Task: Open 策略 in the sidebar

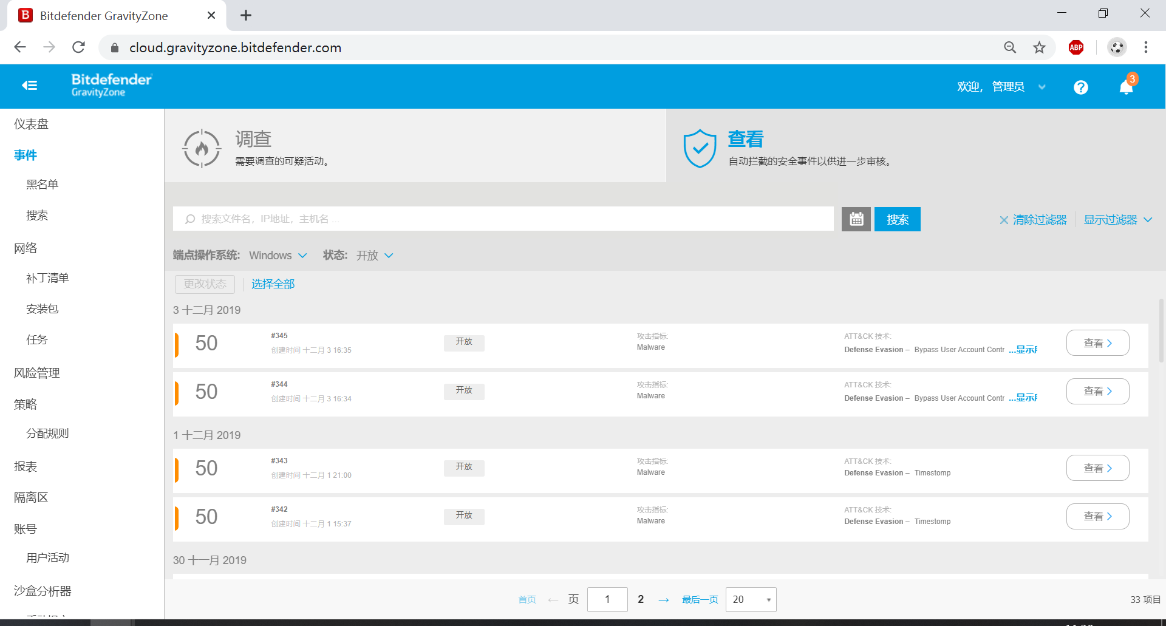Action: point(26,404)
